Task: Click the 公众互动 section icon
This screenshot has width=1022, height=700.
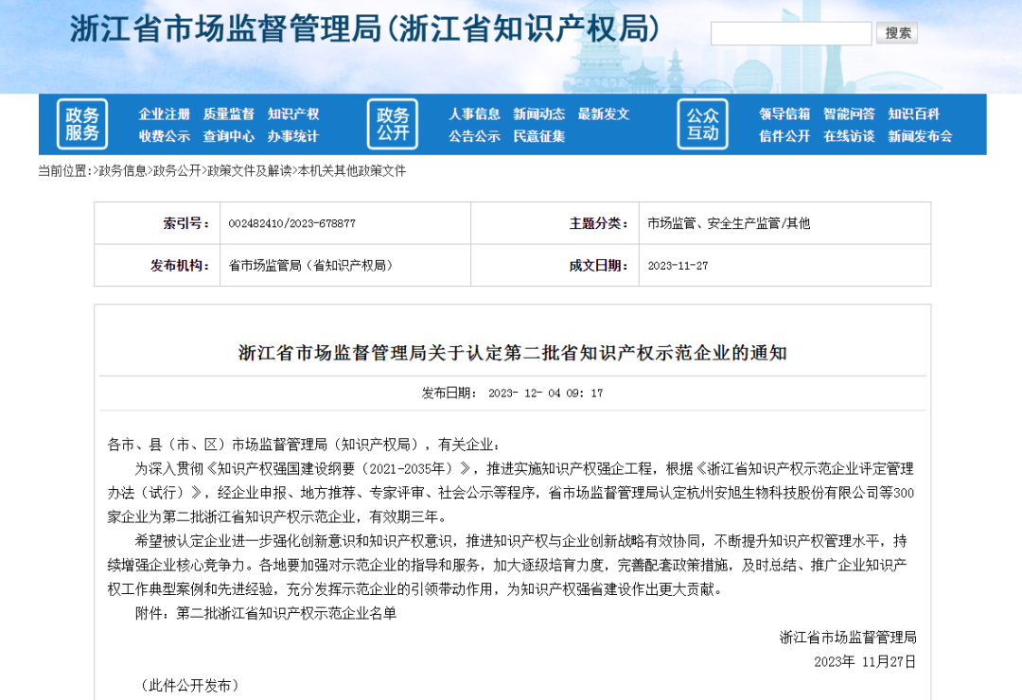Action: coord(702,125)
